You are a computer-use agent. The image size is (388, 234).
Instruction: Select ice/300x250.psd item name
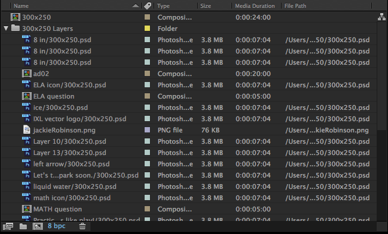coord(61,107)
